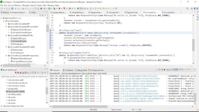Click Open Console icon in Boot Dashboard
This screenshot has width=199, height=112.
click(x=25, y=73)
